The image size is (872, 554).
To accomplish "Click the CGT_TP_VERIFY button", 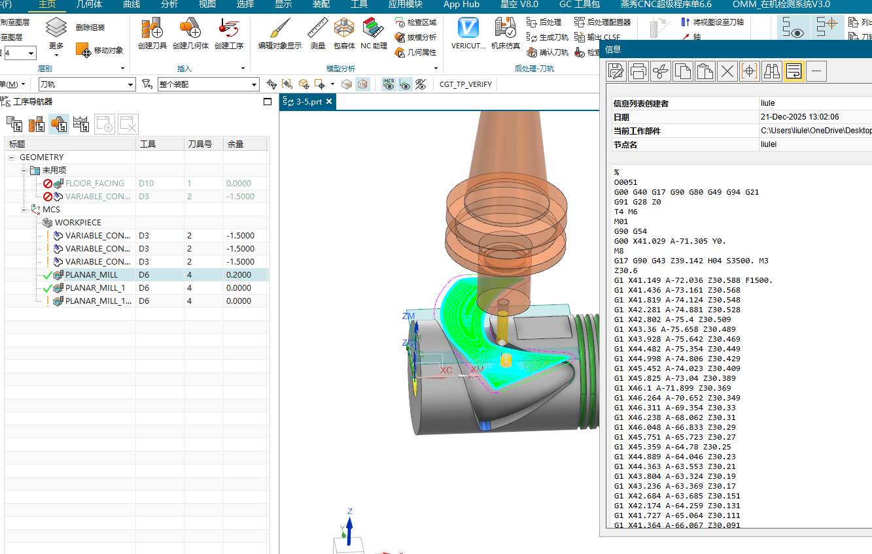I will coord(466,84).
